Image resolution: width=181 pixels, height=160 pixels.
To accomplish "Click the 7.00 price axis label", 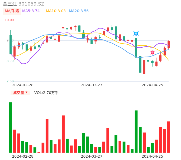I will (x=10, y=81).
